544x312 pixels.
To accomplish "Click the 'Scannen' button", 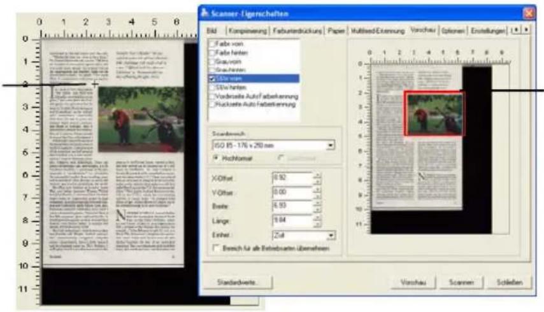I will click(461, 282).
